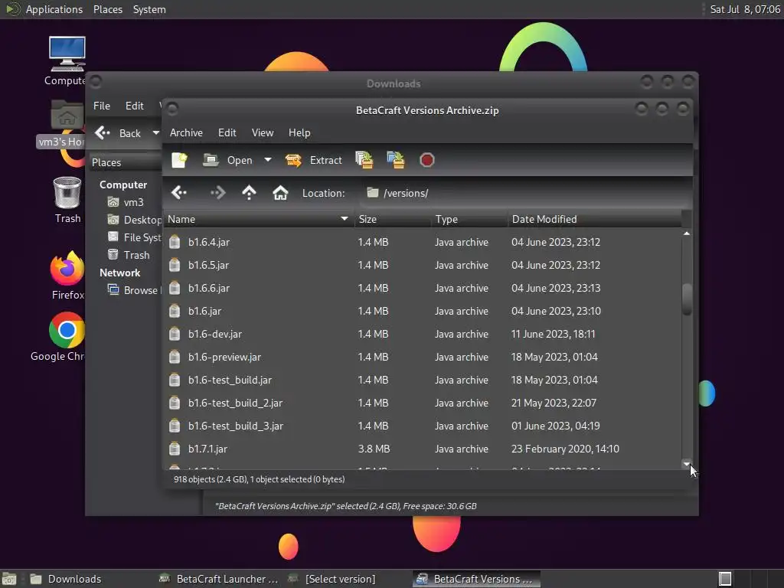784x588 pixels.
Task: Sort by the Size column header
Action: tap(393, 219)
